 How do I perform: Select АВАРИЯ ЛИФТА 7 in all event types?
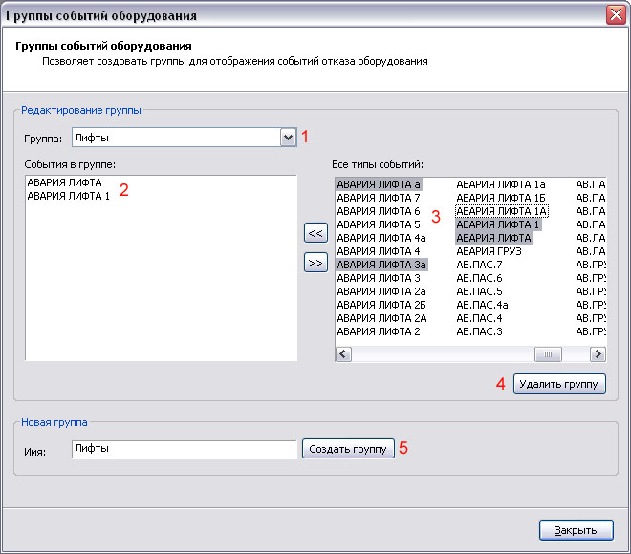379,198
